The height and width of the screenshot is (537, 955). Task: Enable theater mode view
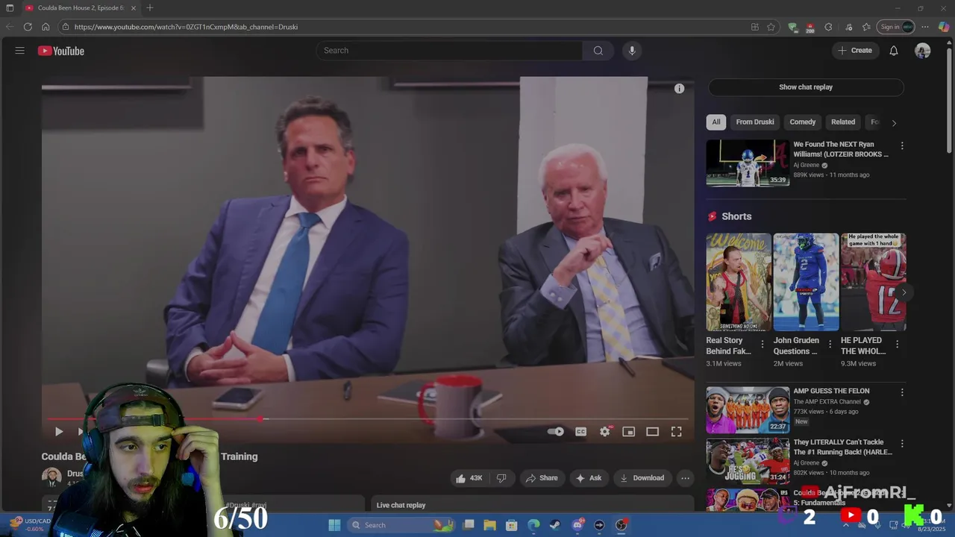[652, 432]
